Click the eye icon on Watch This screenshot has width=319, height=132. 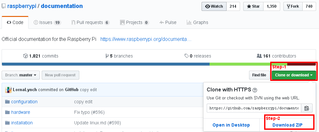208,6
